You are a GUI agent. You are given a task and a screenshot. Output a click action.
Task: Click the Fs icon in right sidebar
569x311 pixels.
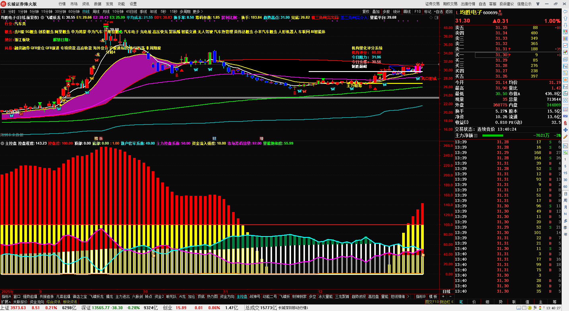click(565, 146)
